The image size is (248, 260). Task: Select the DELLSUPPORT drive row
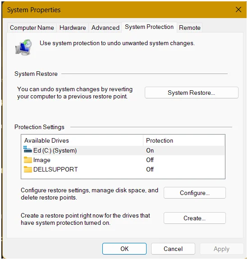[x=123, y=169]
